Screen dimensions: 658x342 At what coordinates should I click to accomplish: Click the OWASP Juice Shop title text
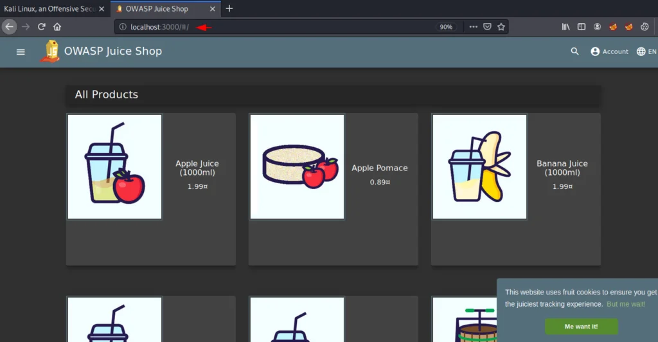pyautogui.click(x=113, y=51)
